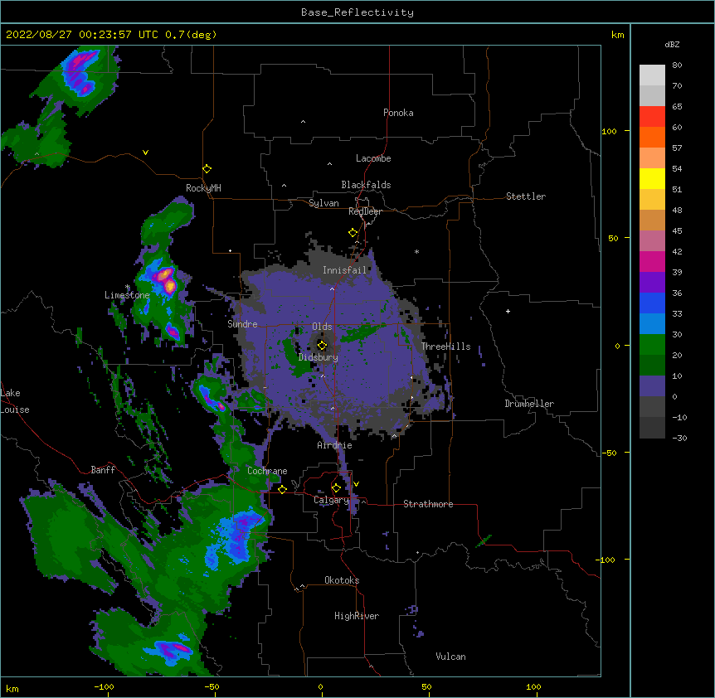Click the 100 tick on the right axis
The image size is (715, 698).
coord(609,131)
